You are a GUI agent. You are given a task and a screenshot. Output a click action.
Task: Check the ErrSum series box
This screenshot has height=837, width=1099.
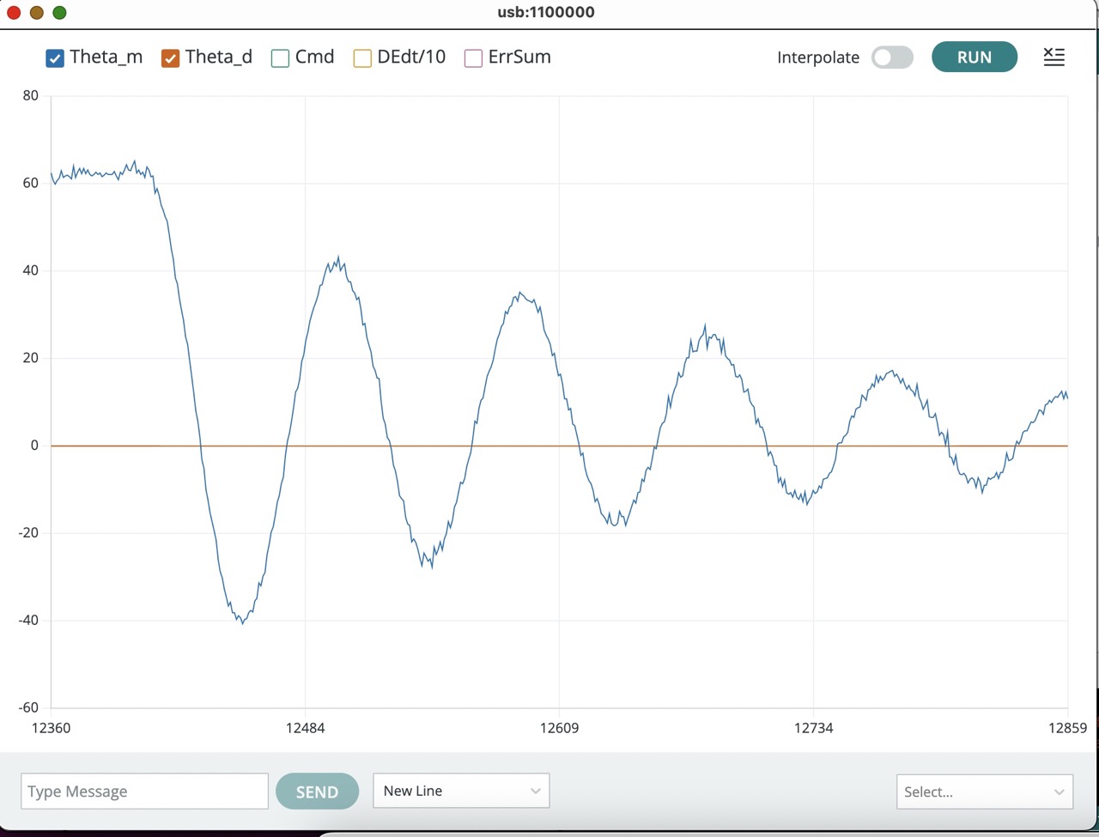pyautogui.click(x=473, y=58)
